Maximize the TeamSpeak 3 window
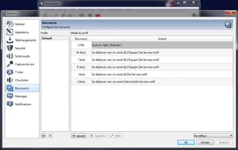Viewport: 238px width, 150px height. [185, 2]
